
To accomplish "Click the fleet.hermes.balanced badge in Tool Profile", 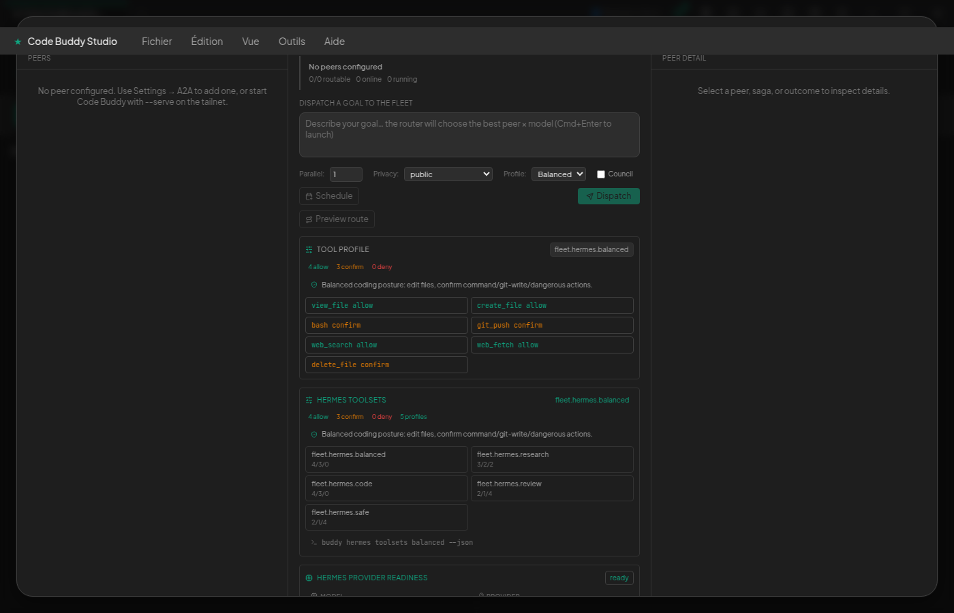I will (x=591, y=249).
